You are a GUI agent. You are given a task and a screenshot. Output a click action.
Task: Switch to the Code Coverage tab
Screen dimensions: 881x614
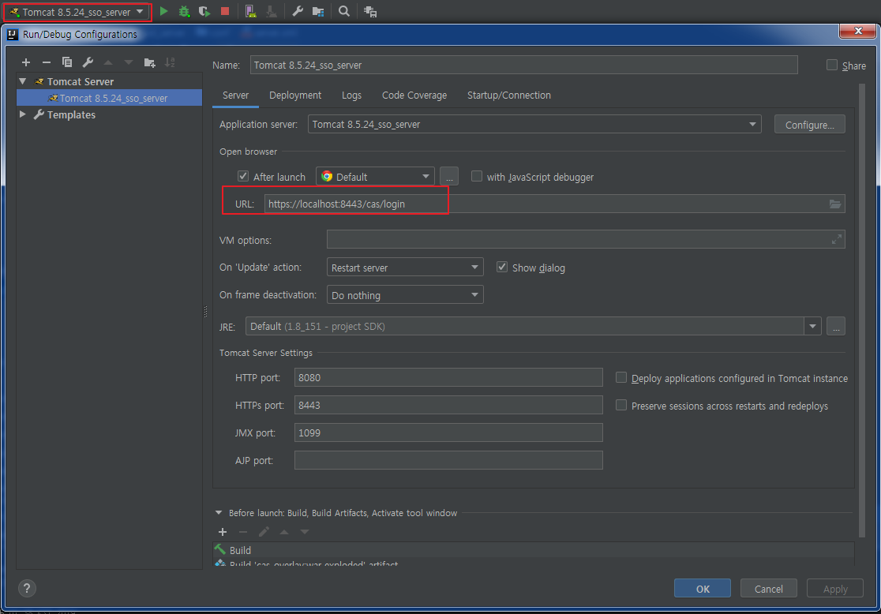point(414,95)
